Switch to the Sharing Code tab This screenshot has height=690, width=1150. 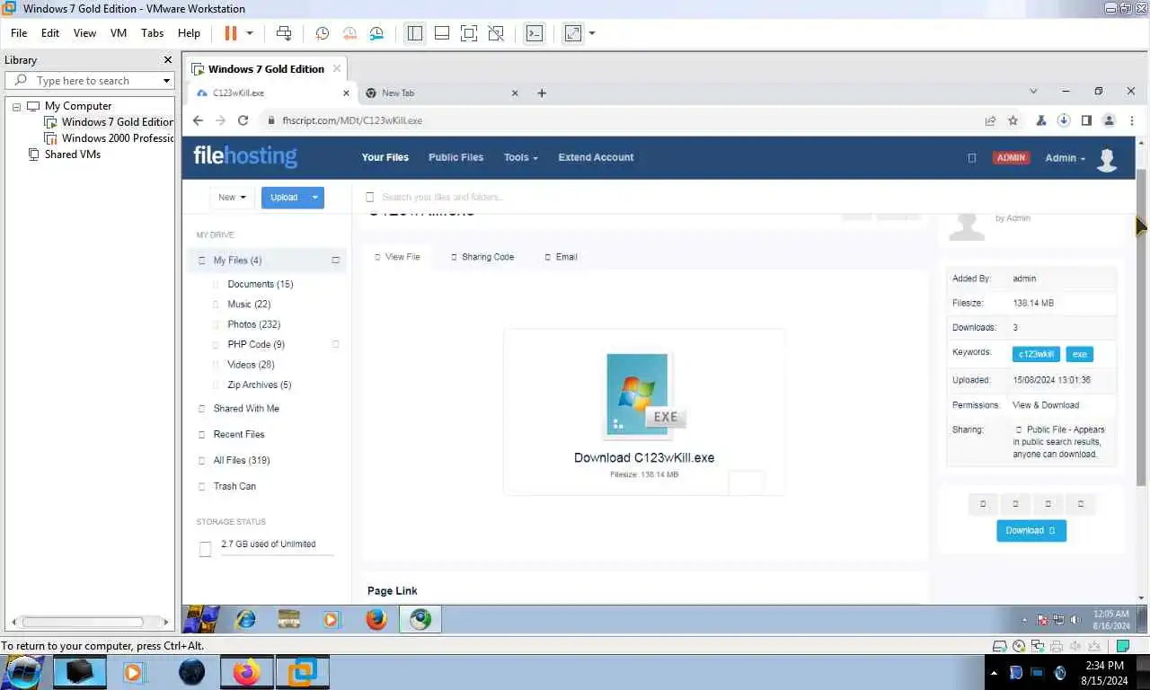[482, 257]
